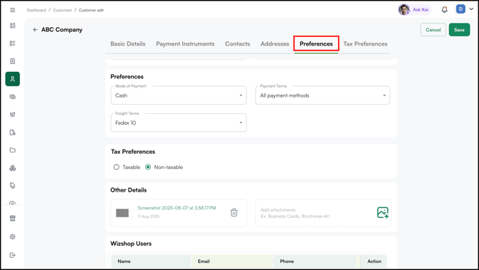Open the Freight Terms dropdown
The width and height of the screenshot is (479, 270).
click(x=179, y=123)
